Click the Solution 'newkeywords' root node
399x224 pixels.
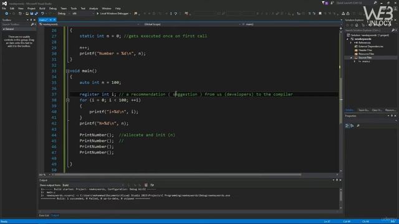point(370,35)
